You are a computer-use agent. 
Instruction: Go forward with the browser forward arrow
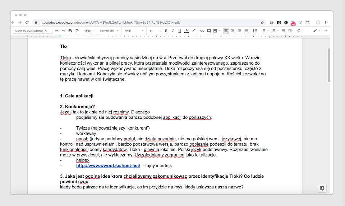point(20,22)
